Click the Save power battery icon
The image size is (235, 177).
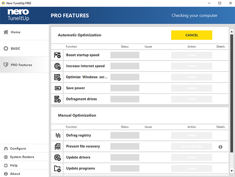tap(57, 88)
